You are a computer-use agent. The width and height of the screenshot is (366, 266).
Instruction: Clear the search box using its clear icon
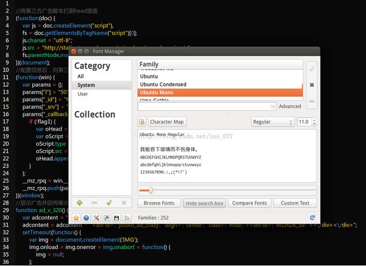coord(272,106)
